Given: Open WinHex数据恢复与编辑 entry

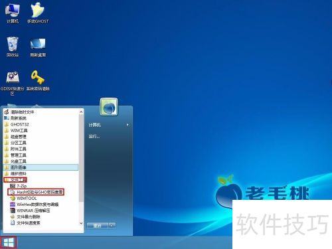Looking at the screenshot, I should pos(35,205).
